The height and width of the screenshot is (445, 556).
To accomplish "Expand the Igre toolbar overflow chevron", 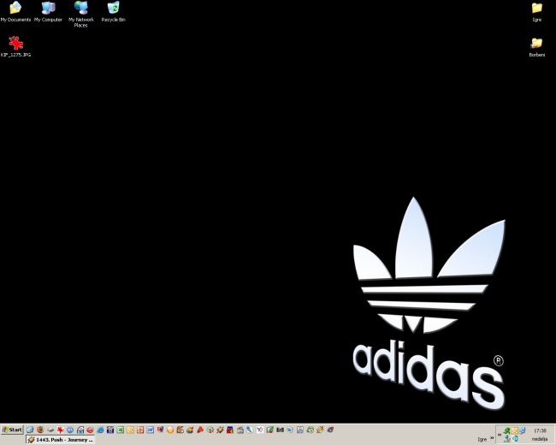I will point(492,437).
